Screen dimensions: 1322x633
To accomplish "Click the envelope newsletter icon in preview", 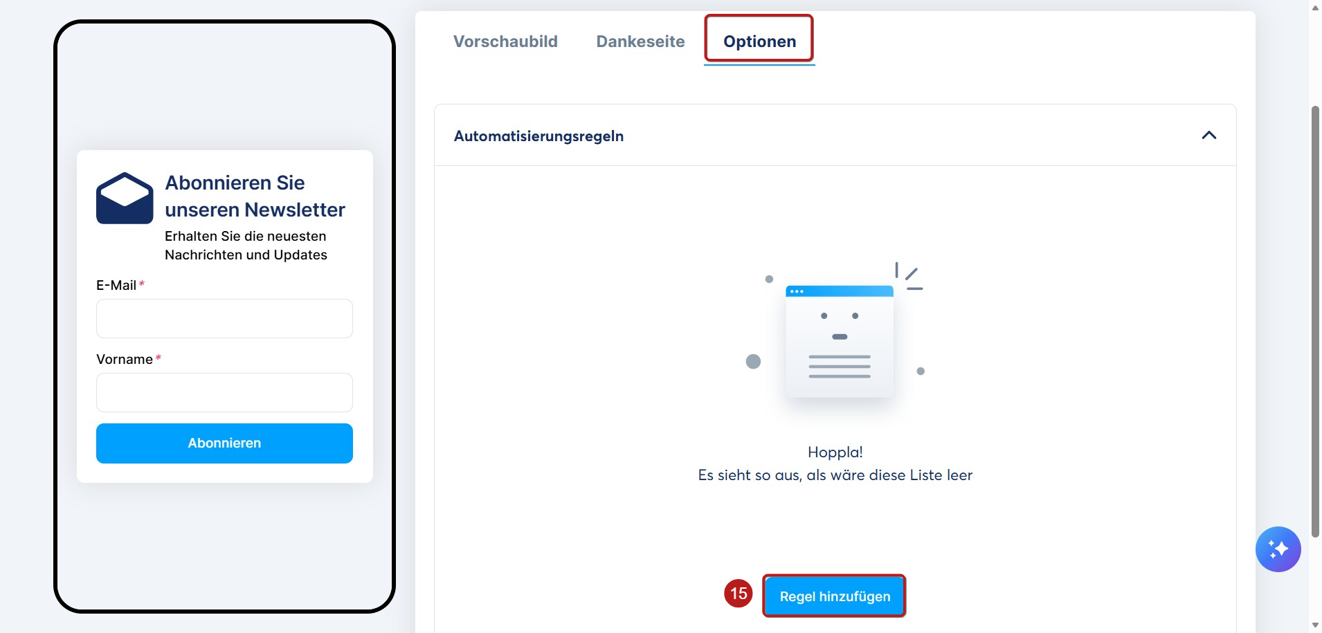I will [x=125, y=198].
